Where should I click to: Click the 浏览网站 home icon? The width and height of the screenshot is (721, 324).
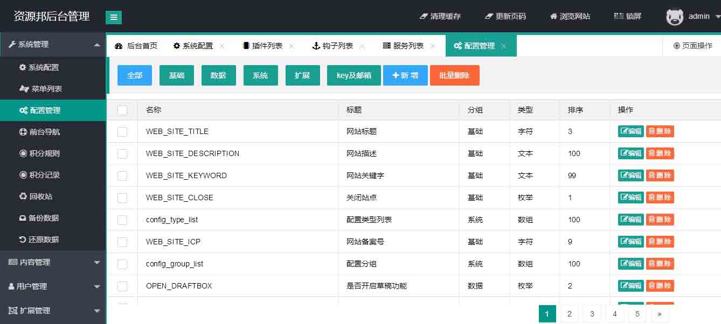coord(553,17)
